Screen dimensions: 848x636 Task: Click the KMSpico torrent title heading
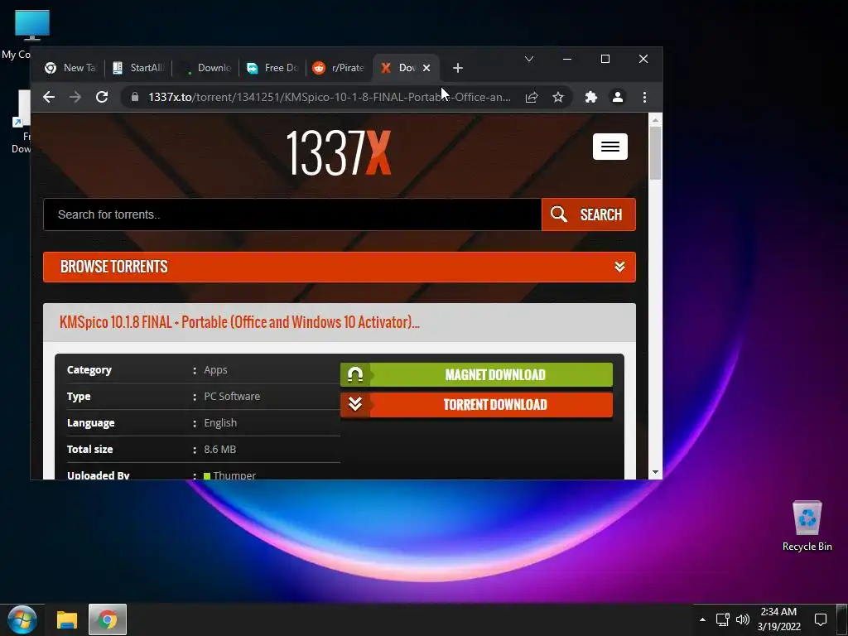[239, 322]
